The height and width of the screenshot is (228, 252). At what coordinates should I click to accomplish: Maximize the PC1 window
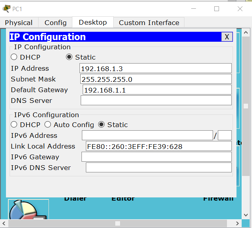click(217, 9)
